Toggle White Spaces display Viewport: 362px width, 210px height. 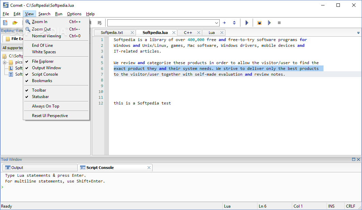(x=56, y=52)
